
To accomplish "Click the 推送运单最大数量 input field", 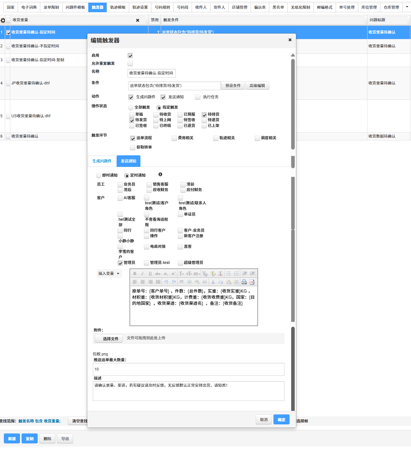I will (188, 369).
